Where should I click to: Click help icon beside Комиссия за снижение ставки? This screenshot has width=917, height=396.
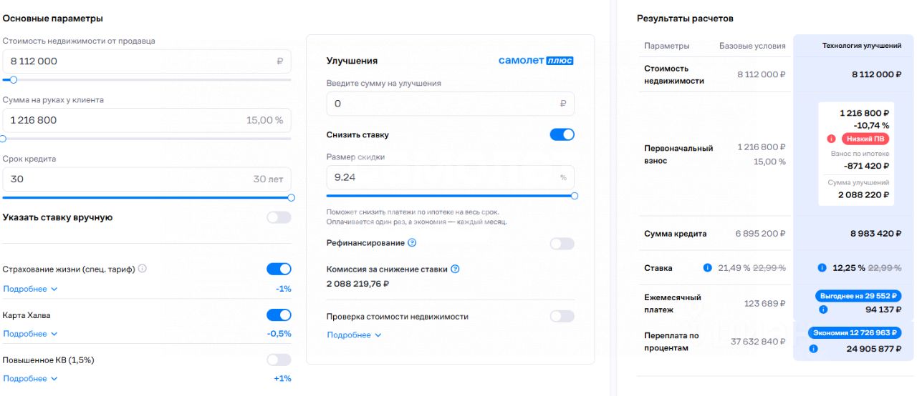455,269
